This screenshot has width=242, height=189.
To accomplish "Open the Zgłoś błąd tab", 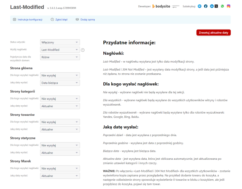I will (x=59, y=20).
